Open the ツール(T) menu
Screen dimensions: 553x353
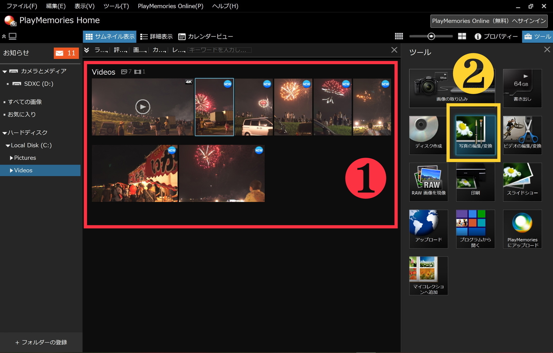(116, 6)
